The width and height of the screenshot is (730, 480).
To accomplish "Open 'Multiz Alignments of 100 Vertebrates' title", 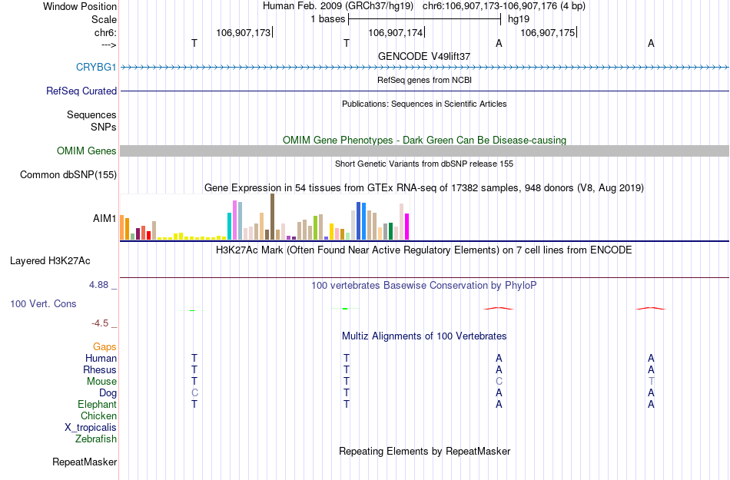I will pyautogui.click(x=424, y=336).
